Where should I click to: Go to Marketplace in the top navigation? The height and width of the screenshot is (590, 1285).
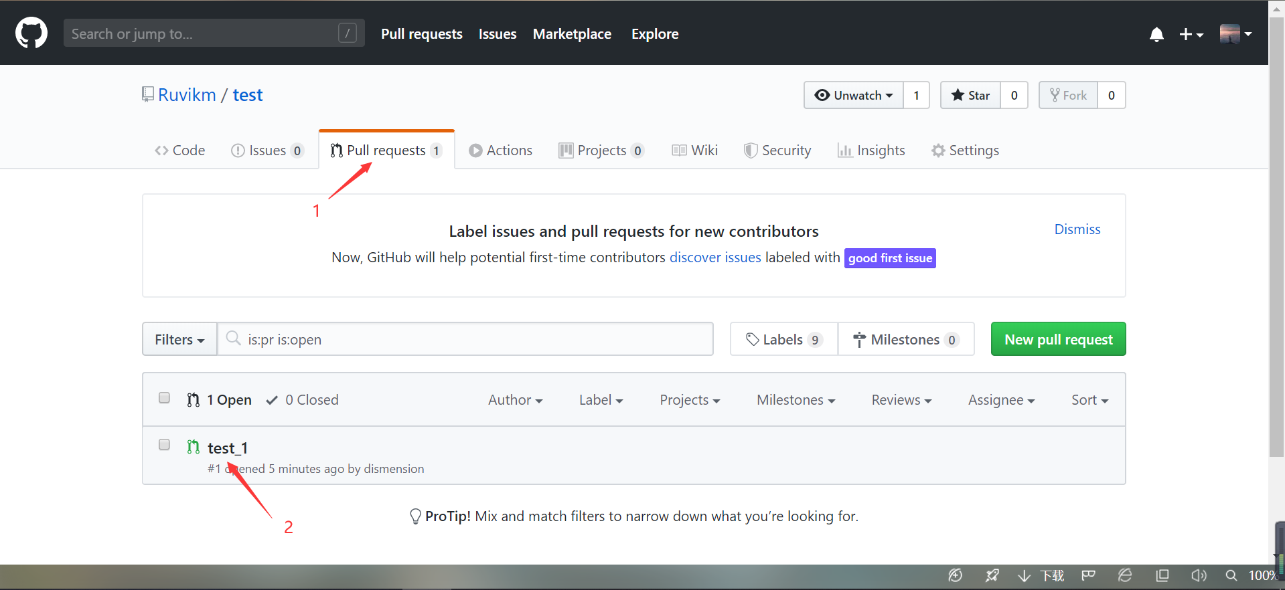click(x=572, y=34)
